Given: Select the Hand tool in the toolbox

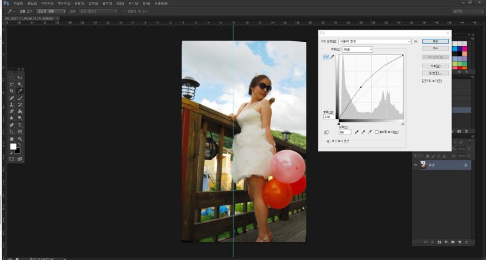Looking at the screenshot, I should point(12,139).
